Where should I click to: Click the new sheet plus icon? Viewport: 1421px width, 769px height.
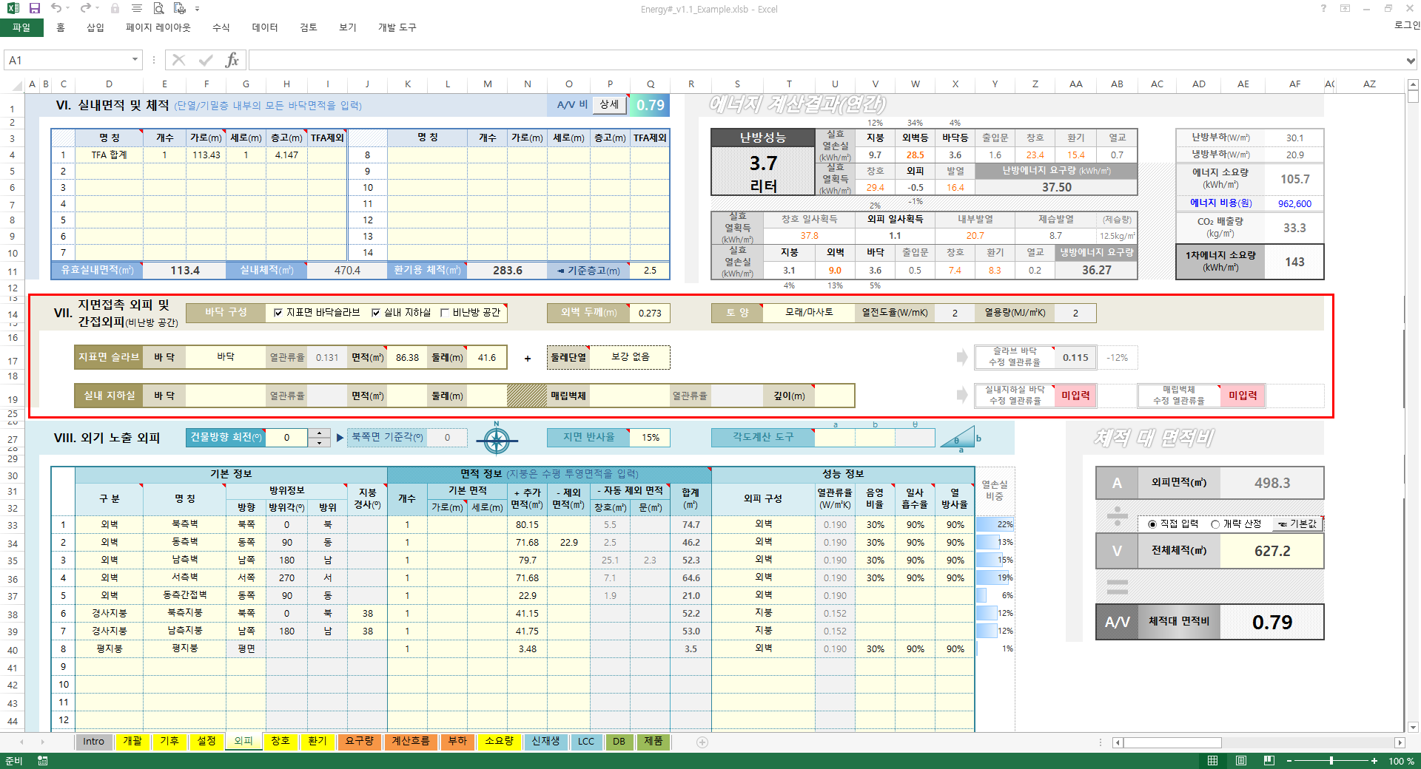pyautogui.click(x=702, y=742)
